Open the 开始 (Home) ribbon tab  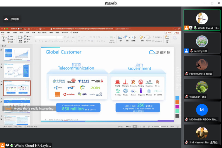coord(3,33)
